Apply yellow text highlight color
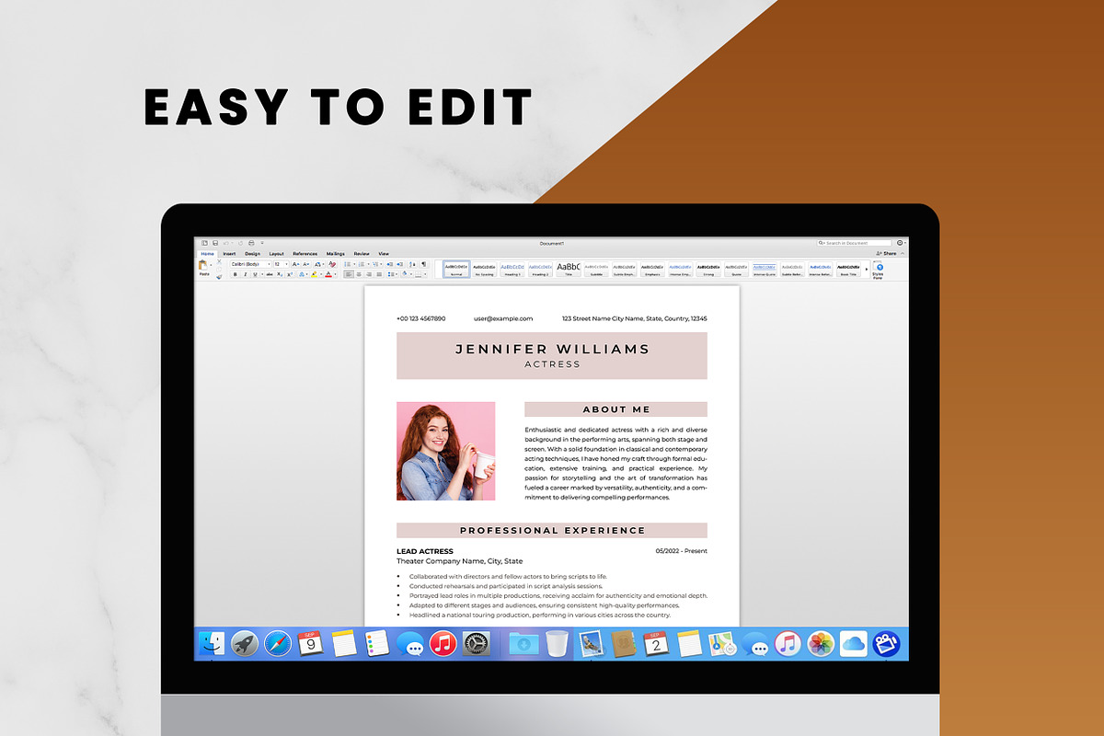This screenshot has width=1104, height=736. [x=314, y=274]
